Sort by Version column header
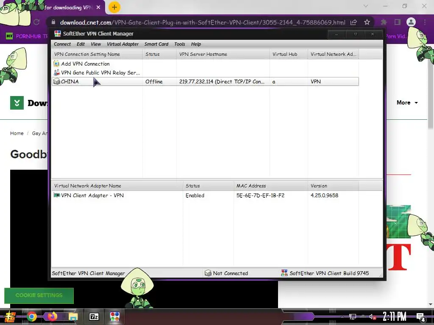This screenshot has width=434, height=325. (x=333, y=186)
